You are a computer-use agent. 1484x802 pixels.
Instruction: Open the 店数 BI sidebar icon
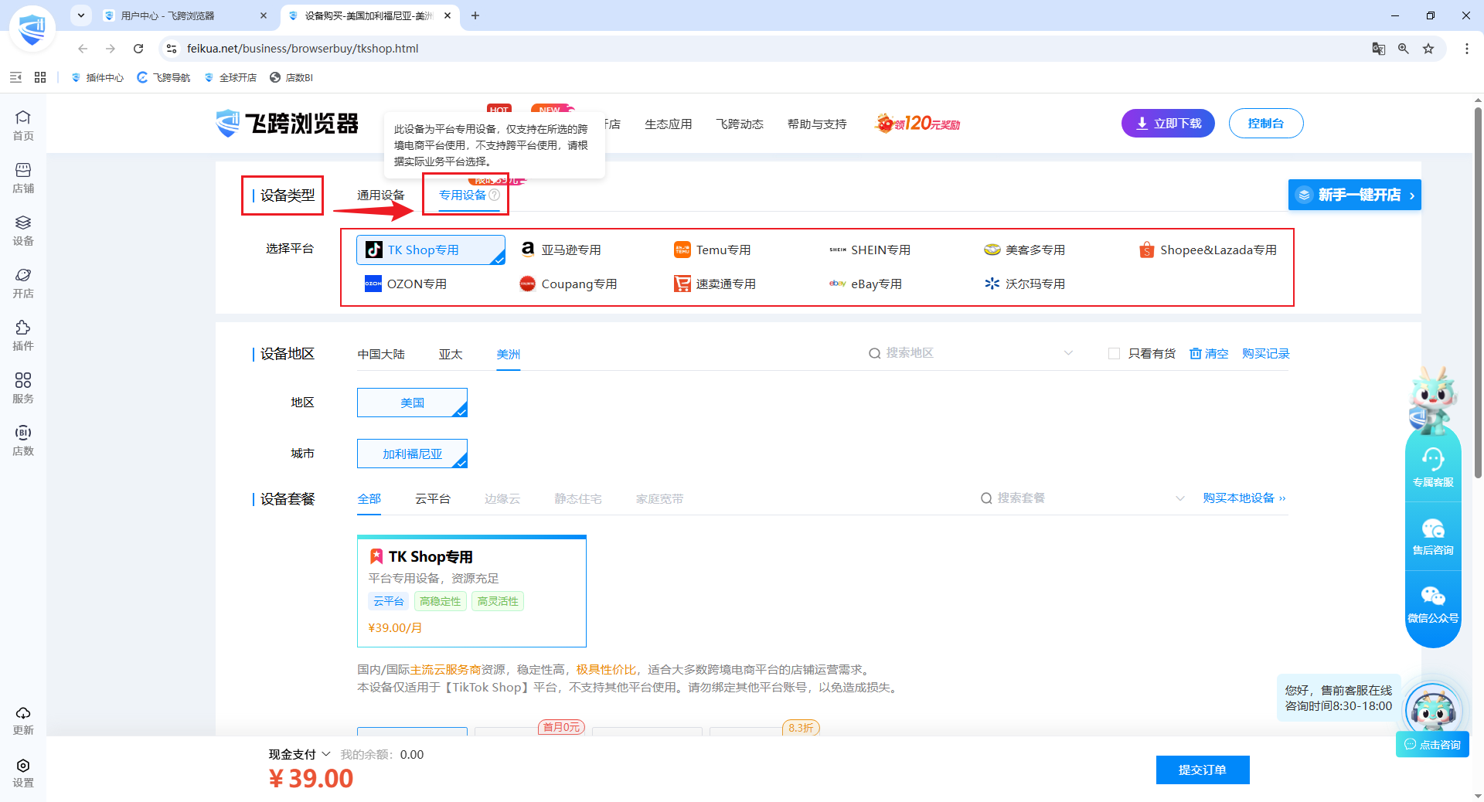23,440
